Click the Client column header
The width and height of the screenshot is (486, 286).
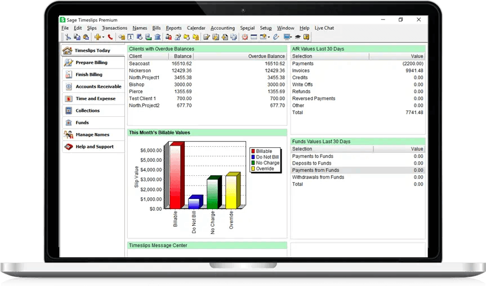tap(148, 56)
